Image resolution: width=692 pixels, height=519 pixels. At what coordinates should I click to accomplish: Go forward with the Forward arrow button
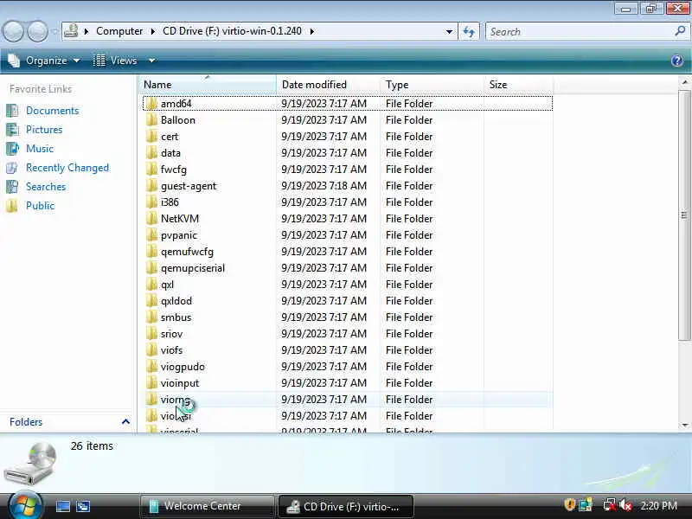38,31
